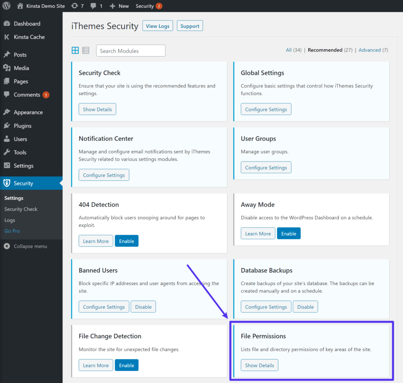Open the New content dropdown in the admin bar

[119, 6]
